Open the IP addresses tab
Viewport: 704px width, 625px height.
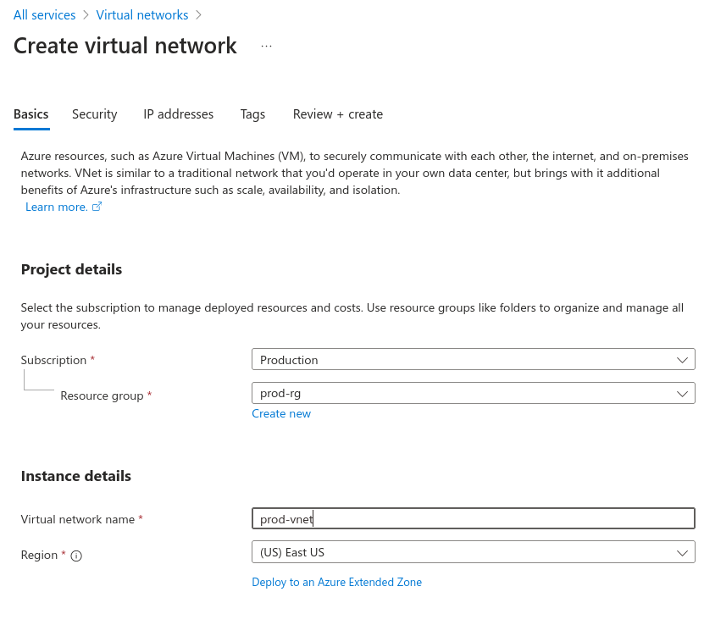click(x=178, y=114)
